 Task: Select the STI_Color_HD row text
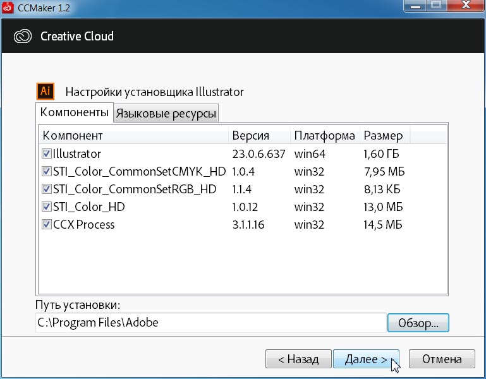(x=88, y=207)
